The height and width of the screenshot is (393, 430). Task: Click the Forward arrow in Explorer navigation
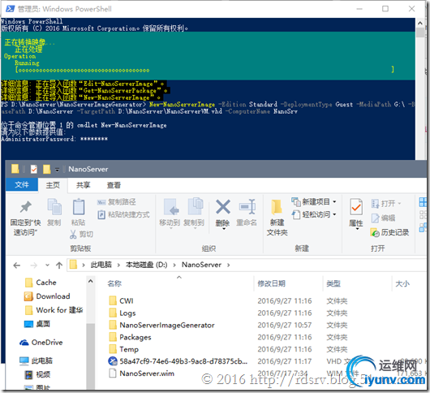point(34,266)
